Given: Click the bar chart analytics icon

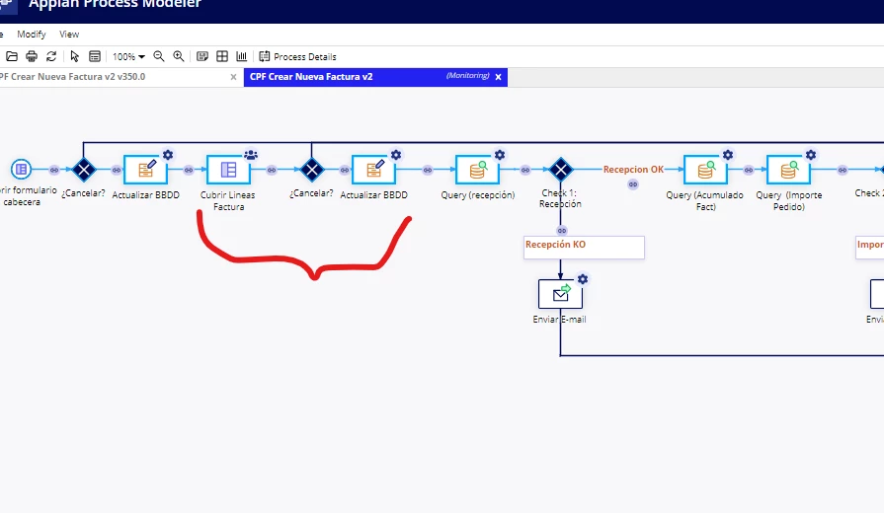Looking at the screenshot, I should [242, 56].
